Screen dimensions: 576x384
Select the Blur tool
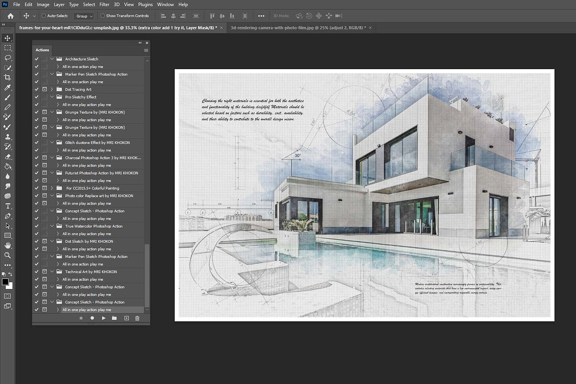click(7, 176)
